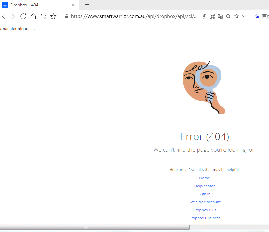The image size is (269, 232).
Task: Reload the page with the refresh icon
Action: coord(23,16)
